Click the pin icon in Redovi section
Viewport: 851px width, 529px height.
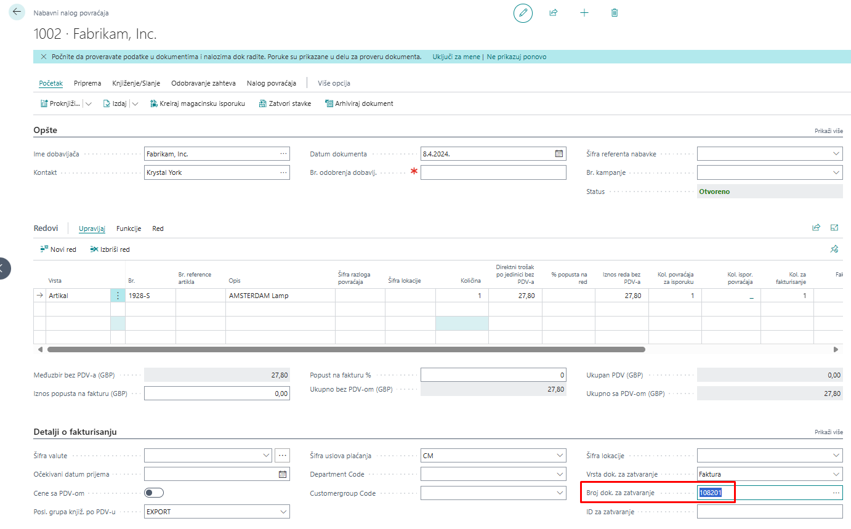click(834, 249)
